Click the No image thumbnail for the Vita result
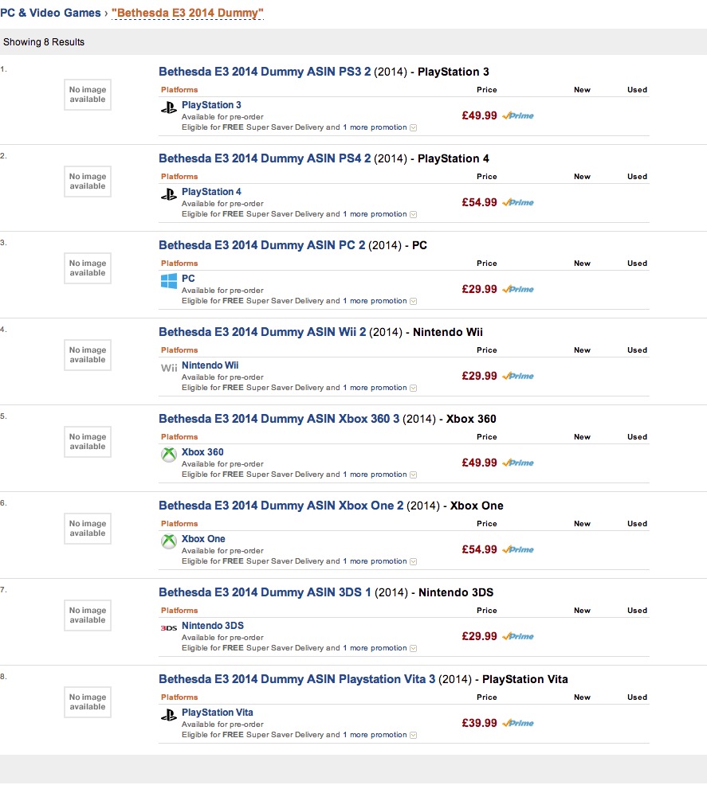 pyautogui.click(x=87, y=702)
